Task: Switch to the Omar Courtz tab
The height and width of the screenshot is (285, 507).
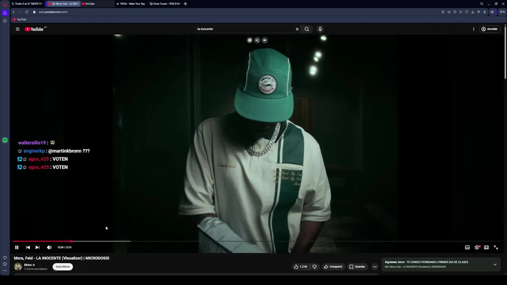Action: pyautogui.click(x=165, y=4)
